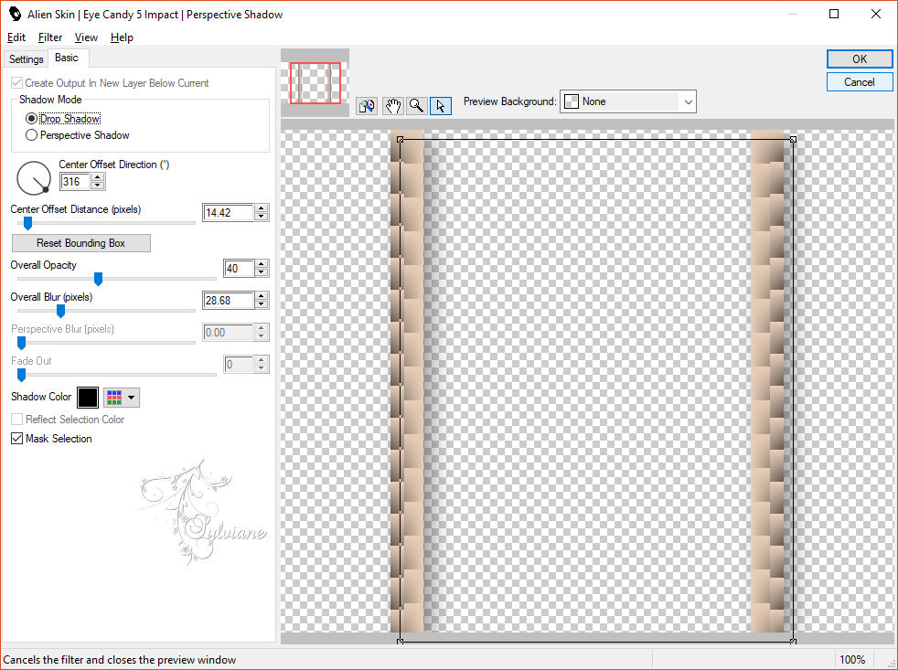
Task: Click the Cancel button
Action: pyautogui.click(x=859, y=82)
